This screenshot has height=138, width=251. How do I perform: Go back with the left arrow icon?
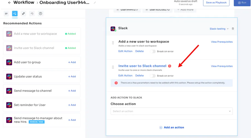coord(9,3)
